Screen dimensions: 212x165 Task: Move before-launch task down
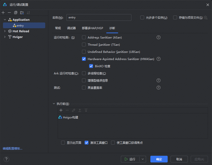click(86, 110)
